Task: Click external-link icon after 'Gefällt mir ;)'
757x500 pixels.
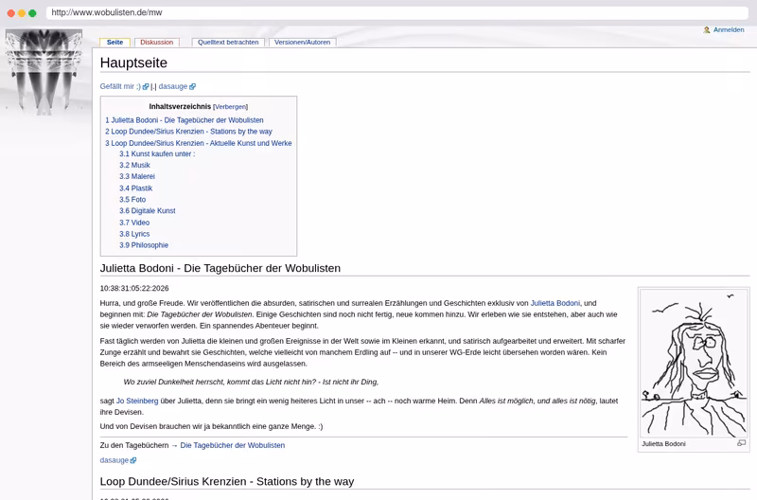Action: click(x=146, y=86)
